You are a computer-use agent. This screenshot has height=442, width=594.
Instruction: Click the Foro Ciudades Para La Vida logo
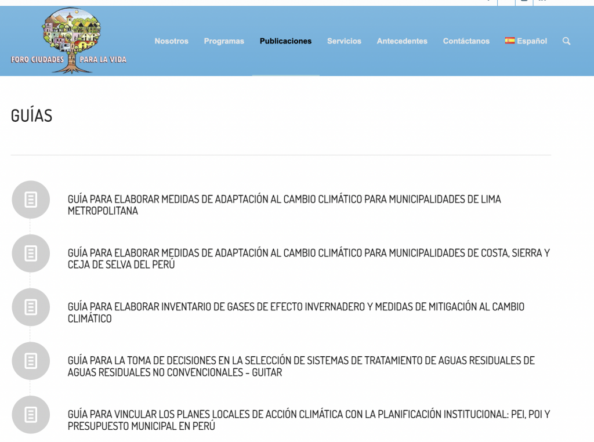coord(69,41)
